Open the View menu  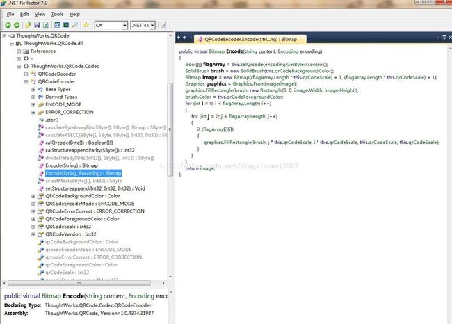40,14
